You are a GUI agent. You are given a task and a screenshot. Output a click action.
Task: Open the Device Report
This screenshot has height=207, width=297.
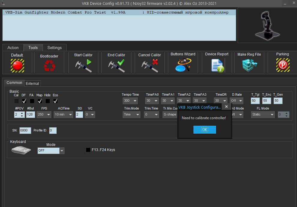(x=217, y=65)
